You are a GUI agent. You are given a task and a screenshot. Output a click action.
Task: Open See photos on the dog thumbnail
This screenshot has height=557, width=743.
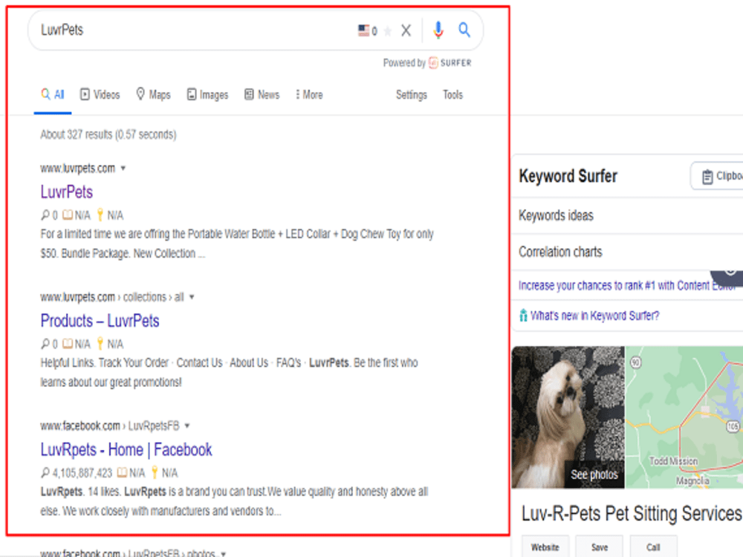tap(594, 475)
